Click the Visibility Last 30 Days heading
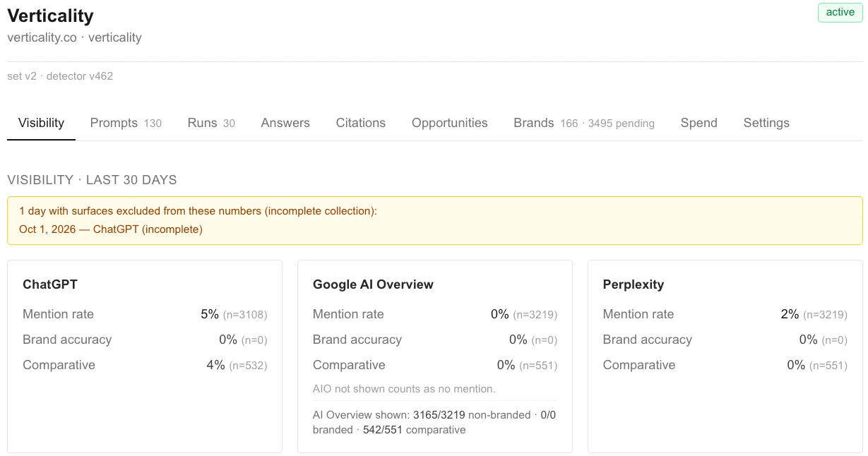 (92, 180)
